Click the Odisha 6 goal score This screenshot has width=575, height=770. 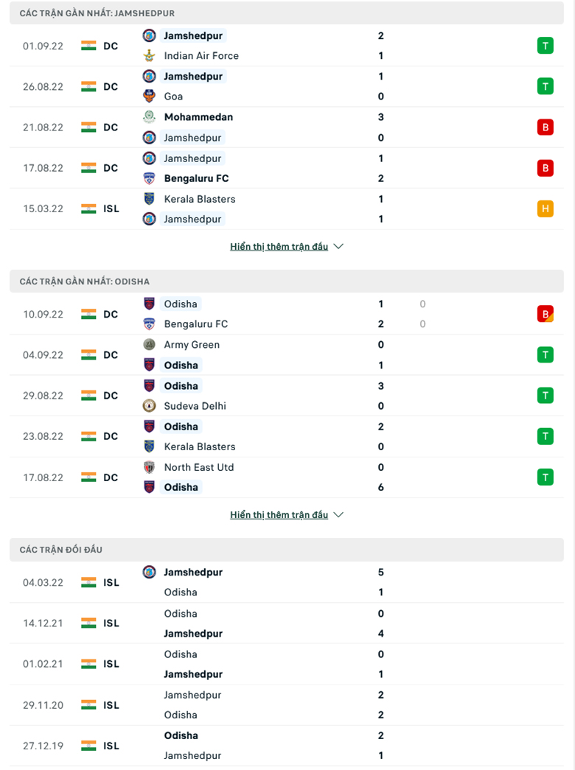pos(380,487)
